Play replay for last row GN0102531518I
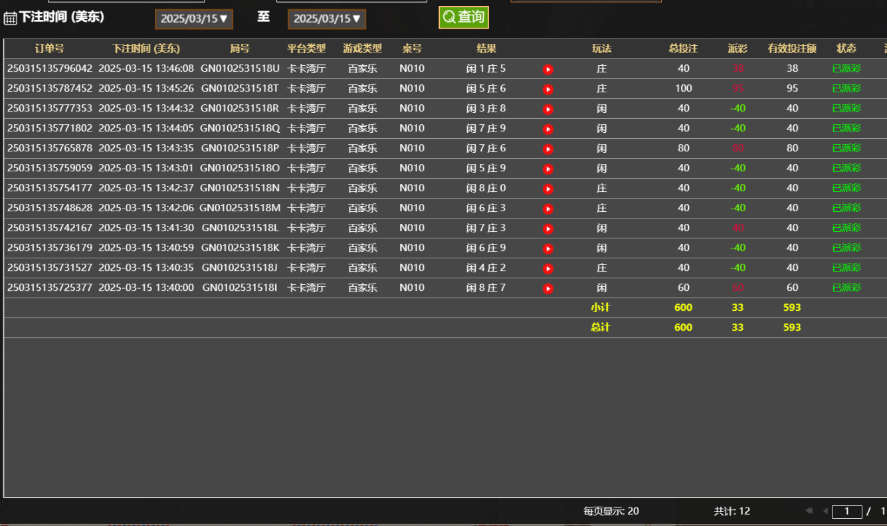The image size is (887, 526). pos(548,288)
